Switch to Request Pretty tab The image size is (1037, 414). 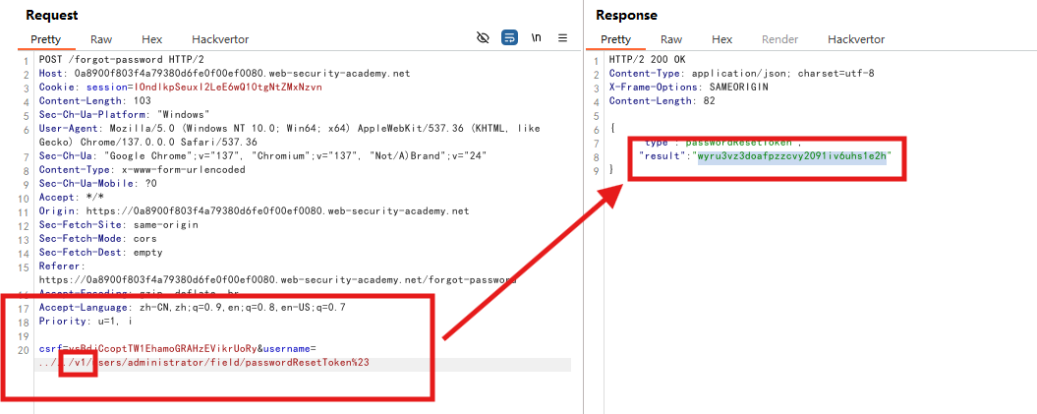[45, 39]
